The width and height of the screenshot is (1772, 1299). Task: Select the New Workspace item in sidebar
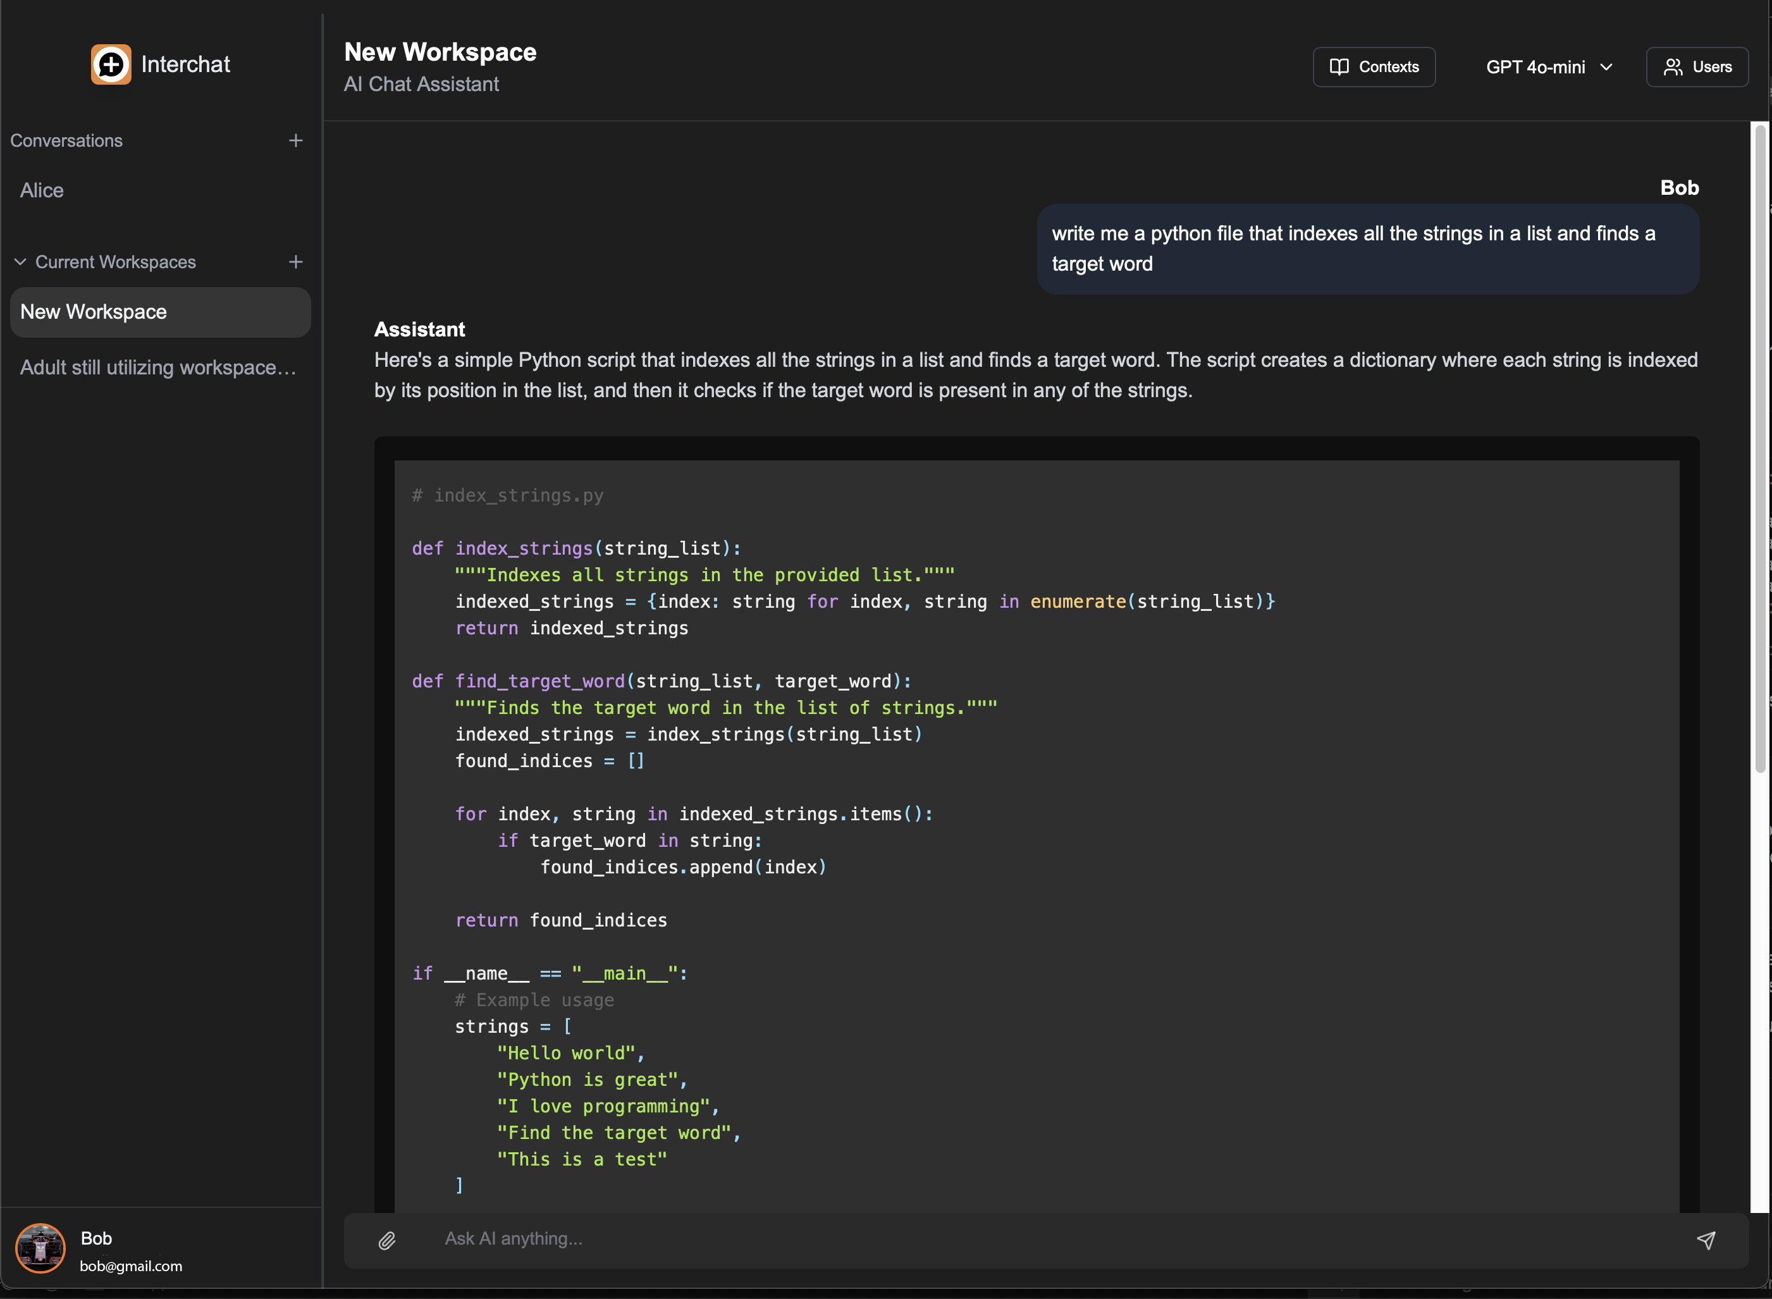coord(161,312)
